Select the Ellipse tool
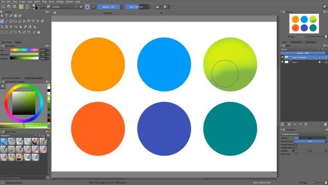Image resolution: width=328 pixels, height=185 pixels. tap(15, 21)
